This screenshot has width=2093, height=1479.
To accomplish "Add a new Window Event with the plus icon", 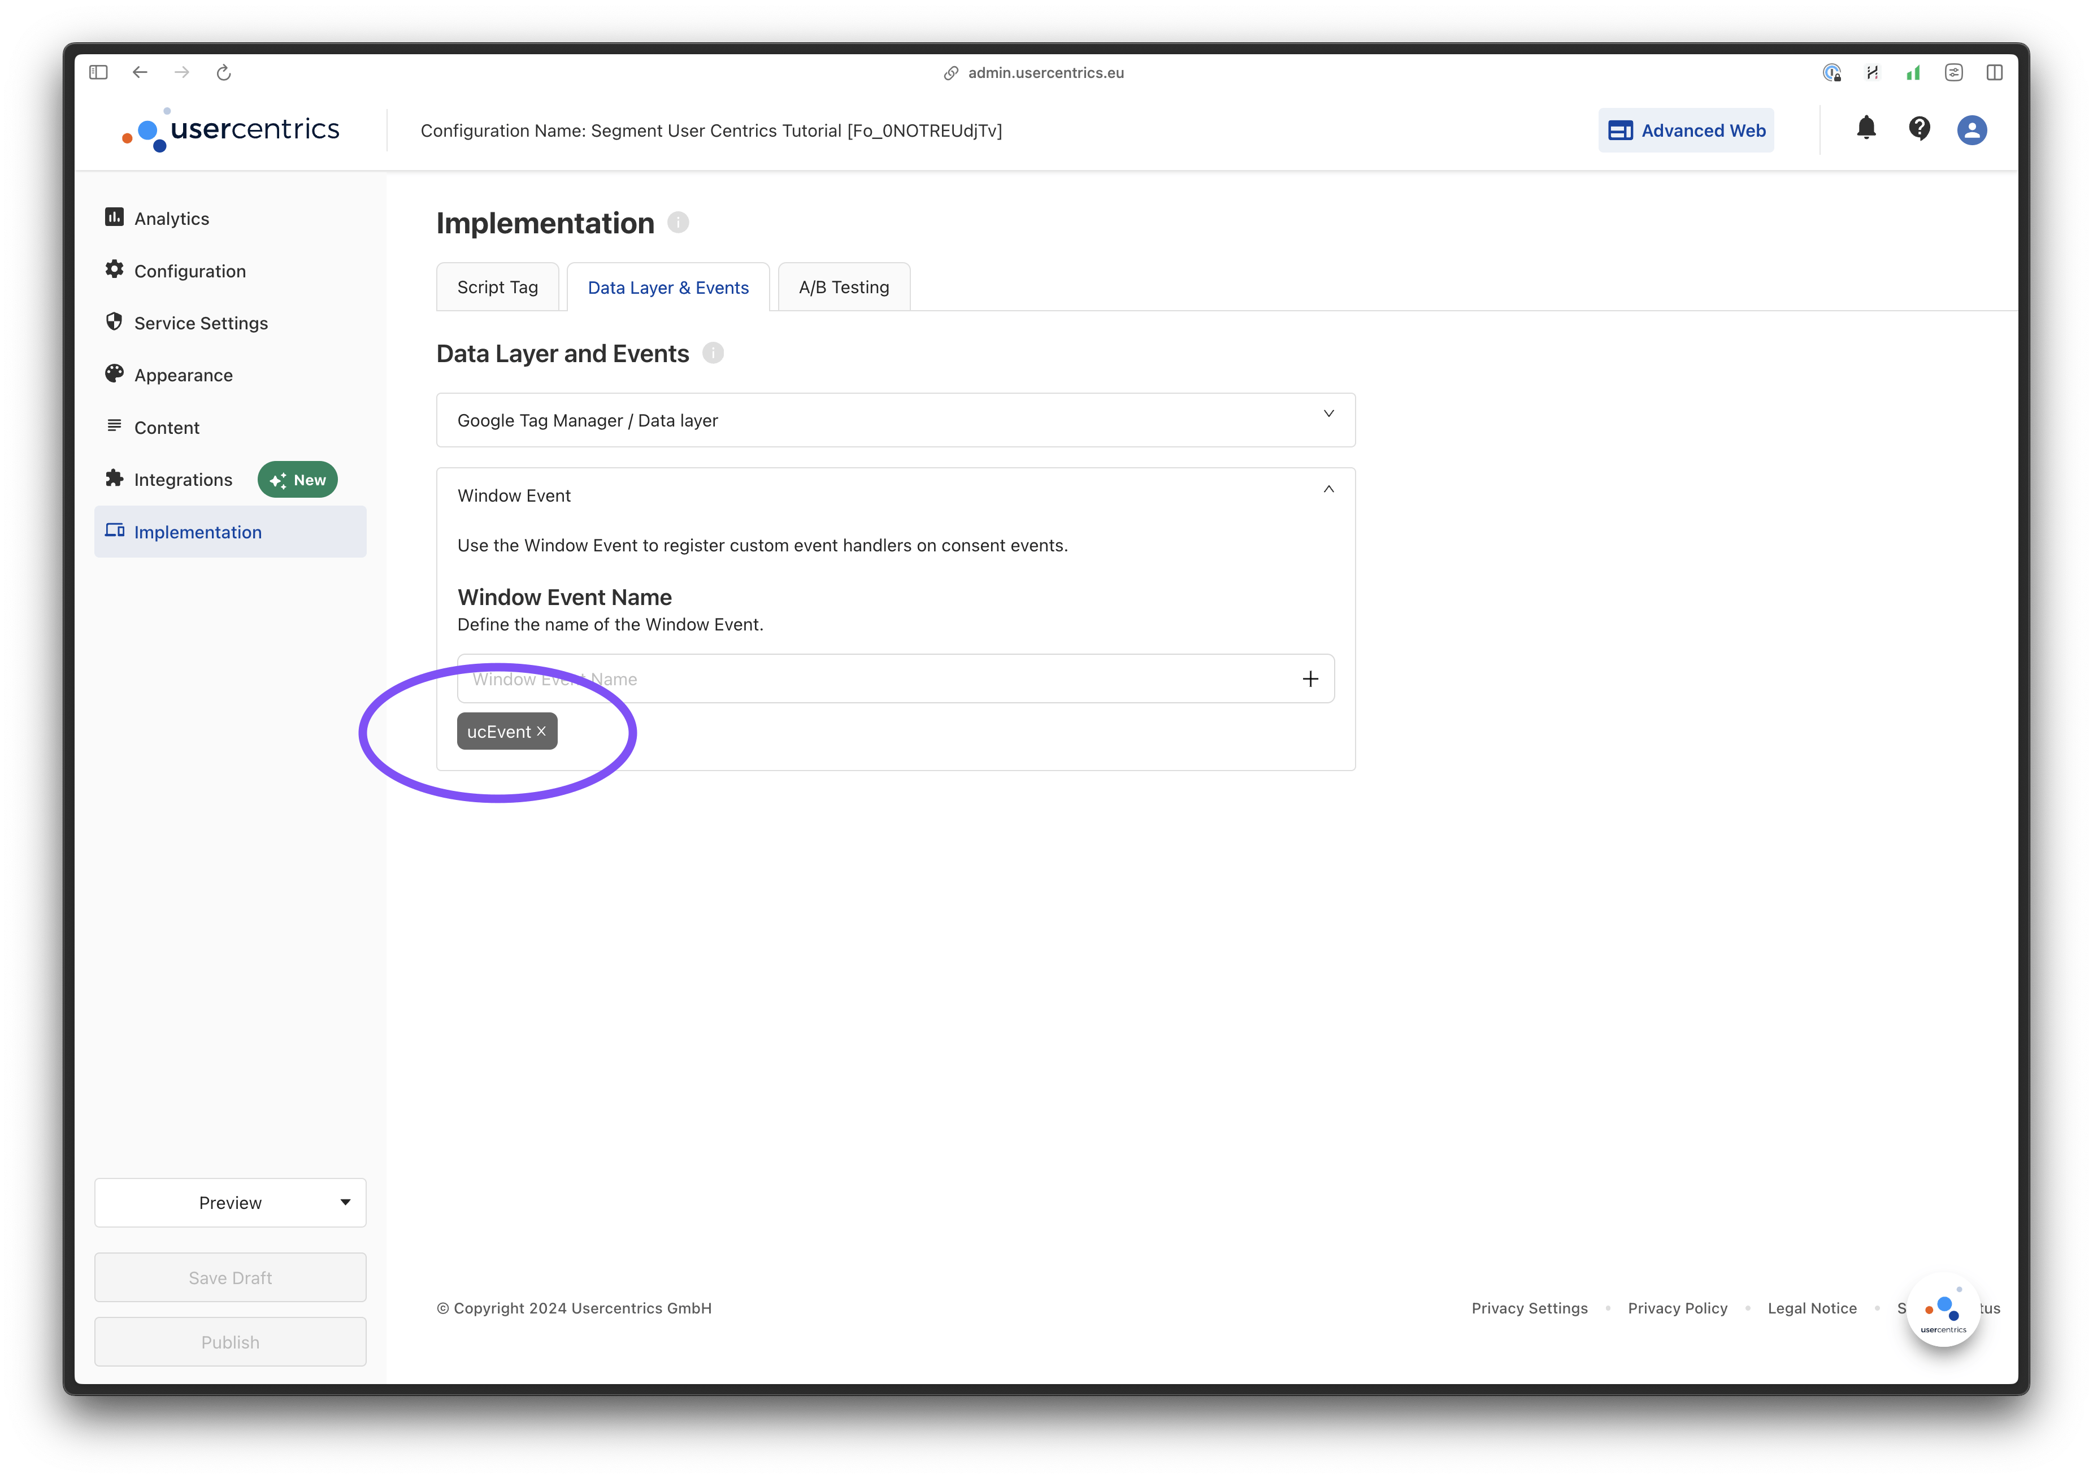I will pyautogui.click(x=1311, y=678).
